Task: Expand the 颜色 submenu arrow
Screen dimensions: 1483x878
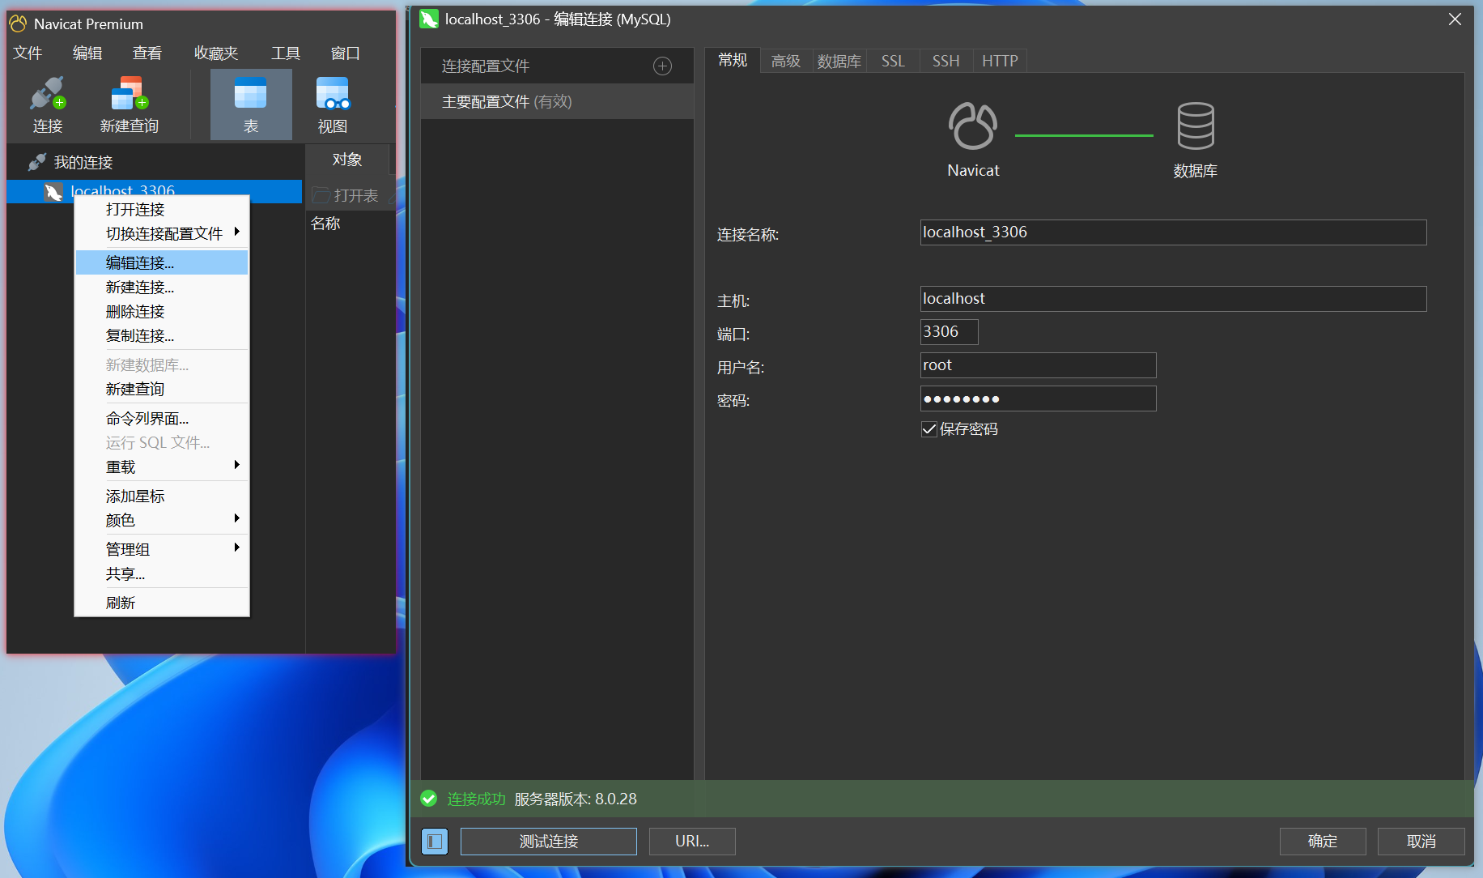Action: (x=236, y=518)
